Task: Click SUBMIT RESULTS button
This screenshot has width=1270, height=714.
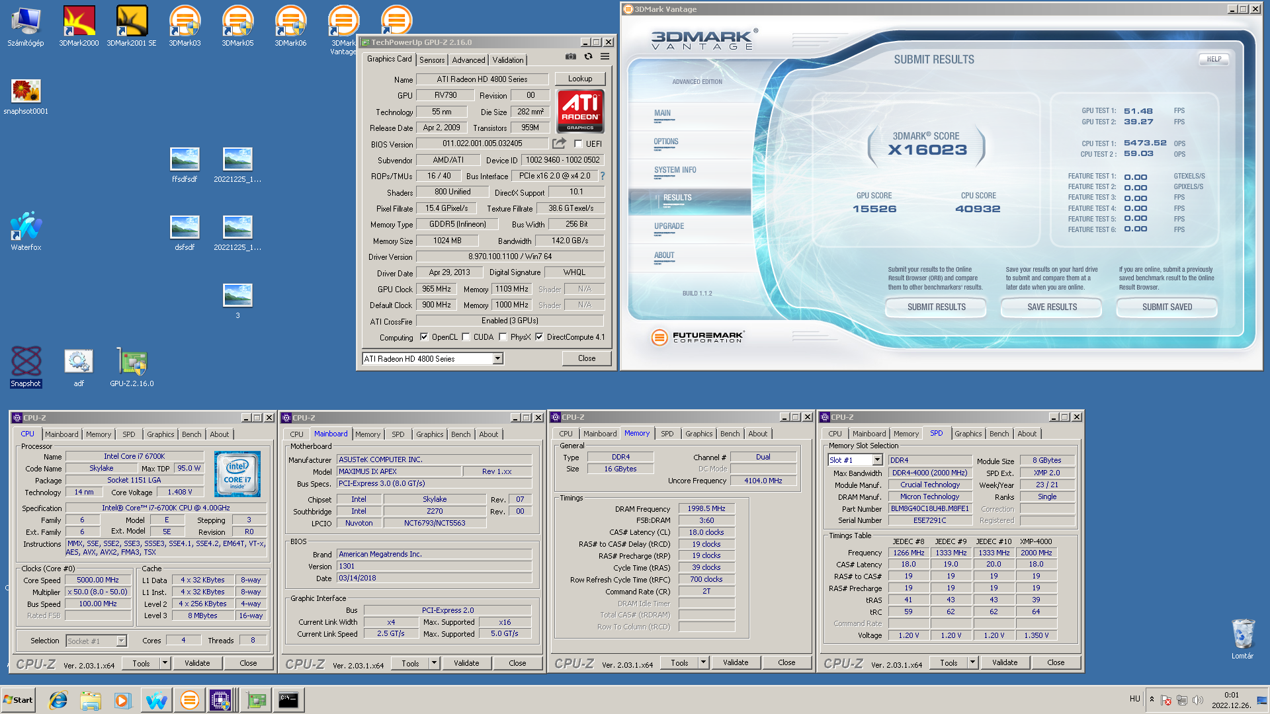Action: (936, 307)
